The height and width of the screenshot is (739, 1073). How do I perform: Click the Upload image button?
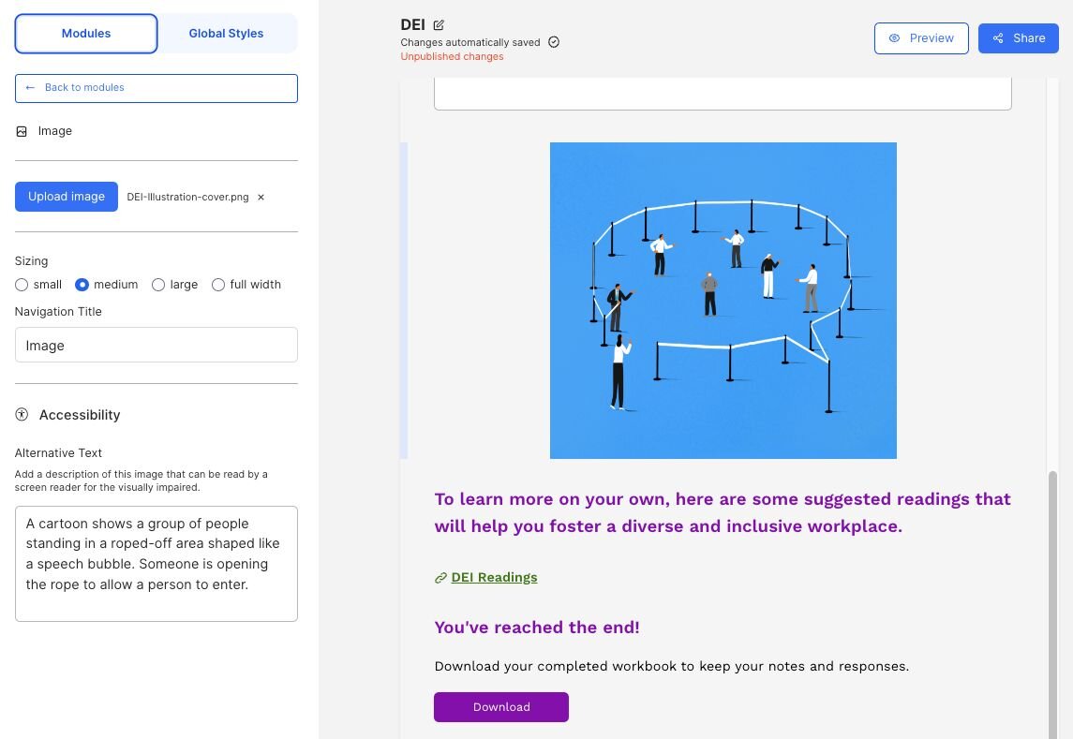[x=67, y=197]
